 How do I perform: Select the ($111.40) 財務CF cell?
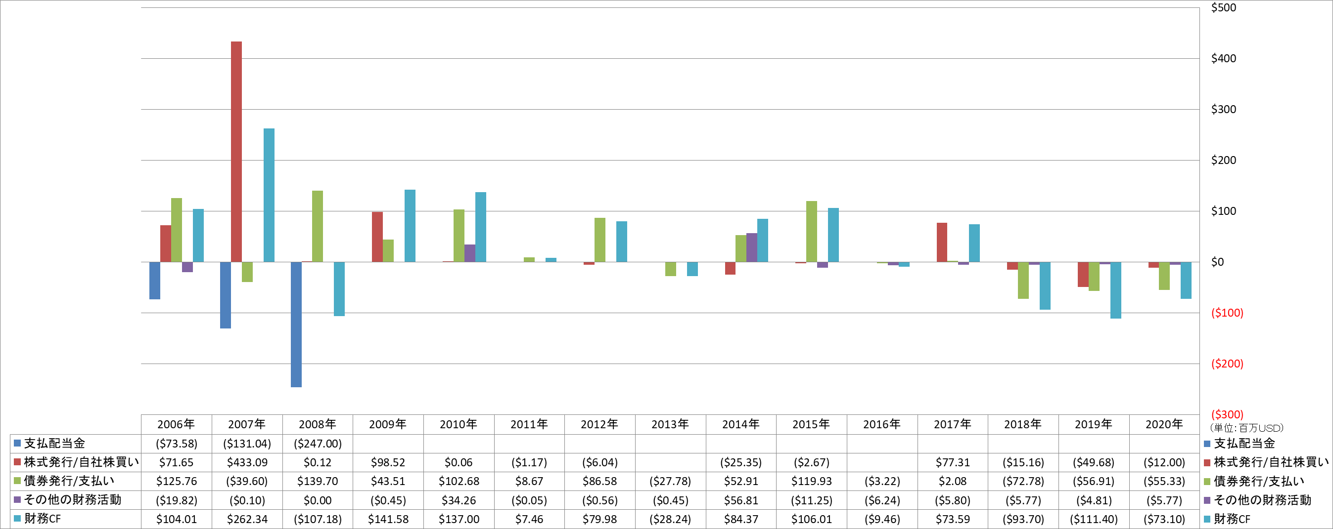coord(1094,519)
